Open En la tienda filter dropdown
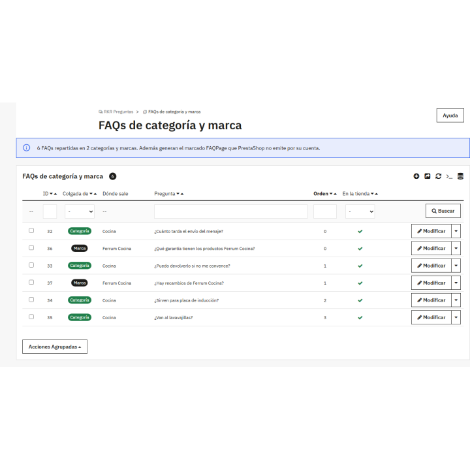 (x=360, y=211)
